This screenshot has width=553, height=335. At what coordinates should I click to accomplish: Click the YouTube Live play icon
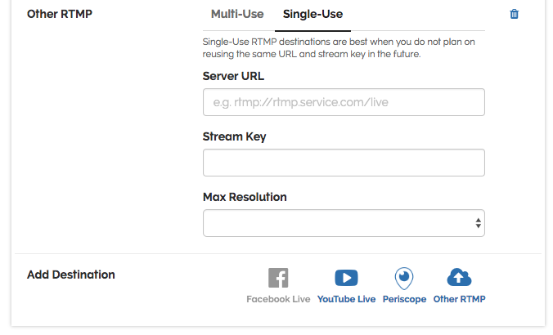point(346,278)
